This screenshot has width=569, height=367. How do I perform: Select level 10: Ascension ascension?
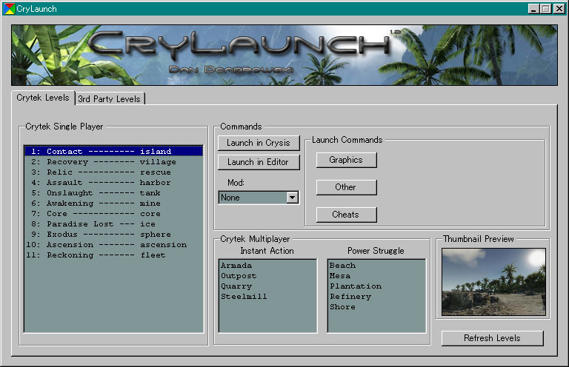point(113,245)
